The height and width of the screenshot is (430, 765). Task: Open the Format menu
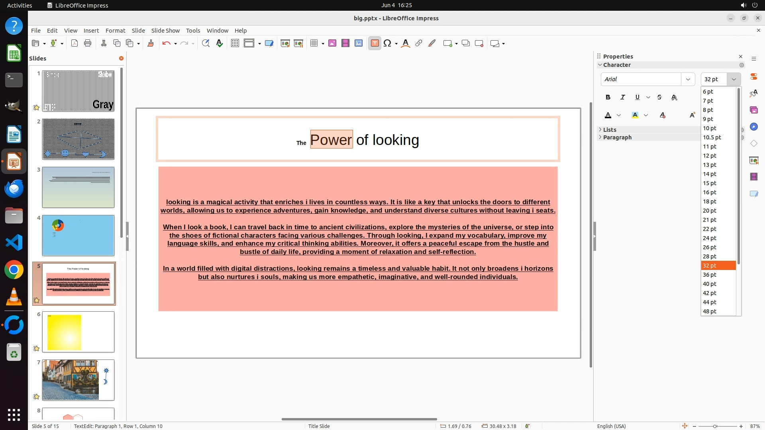[115, 31]
